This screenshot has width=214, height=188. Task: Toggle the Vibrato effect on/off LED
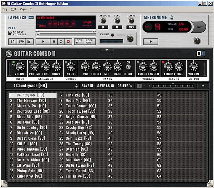pyautogui.click(x=138, y=62)
